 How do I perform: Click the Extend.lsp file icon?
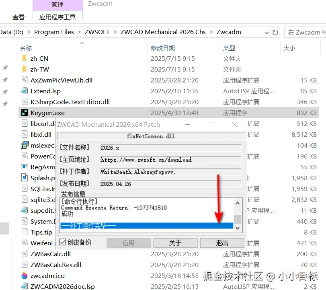coord(25,91)
